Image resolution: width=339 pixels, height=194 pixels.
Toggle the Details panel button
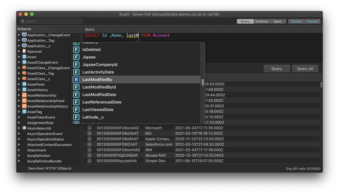click(296, 21)
